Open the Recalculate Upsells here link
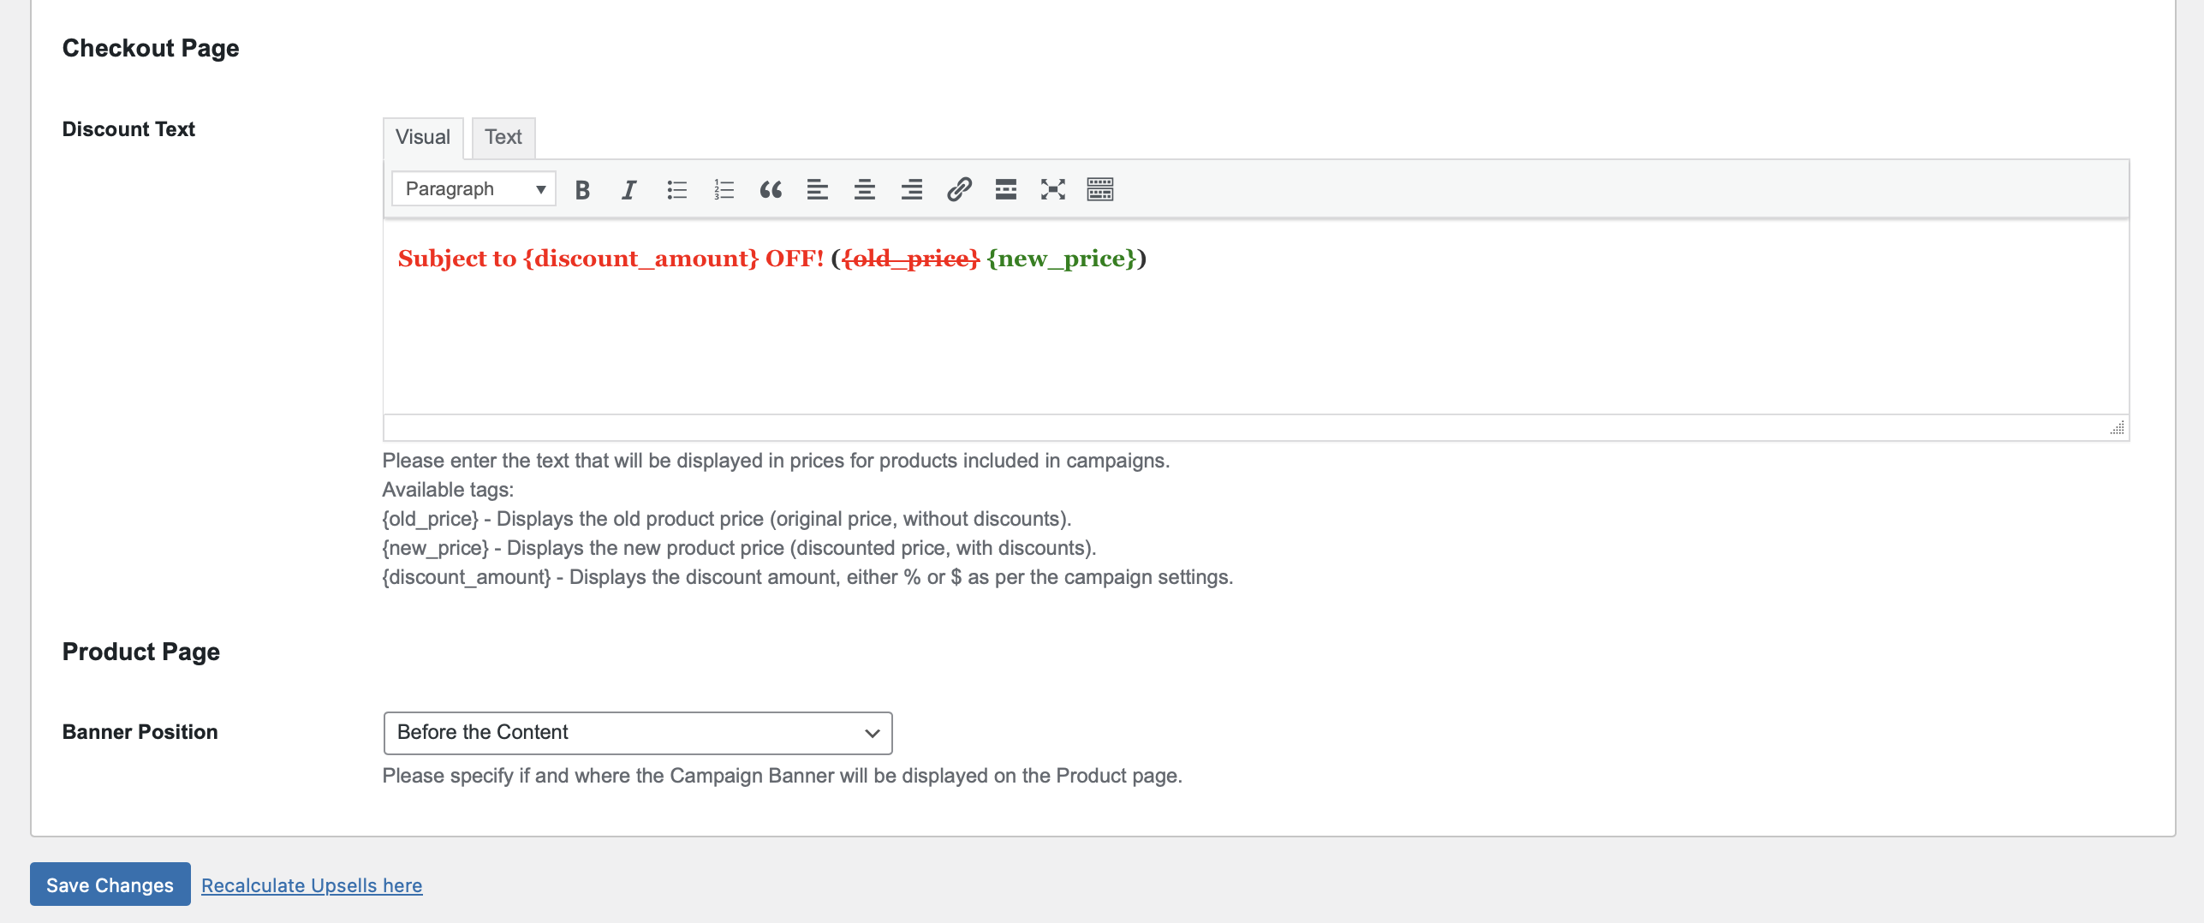The image size is (2204, 923). pos(312,885)
